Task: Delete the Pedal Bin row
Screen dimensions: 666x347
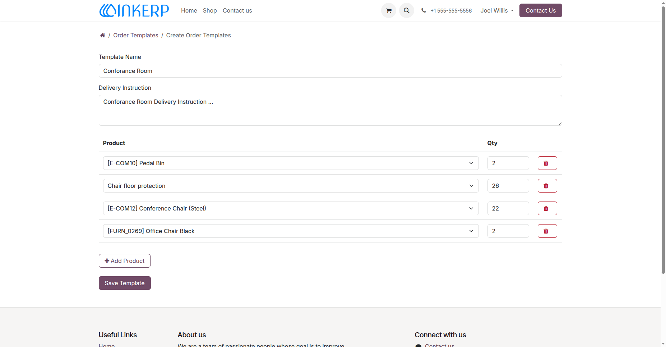Action: pos(547,163)
